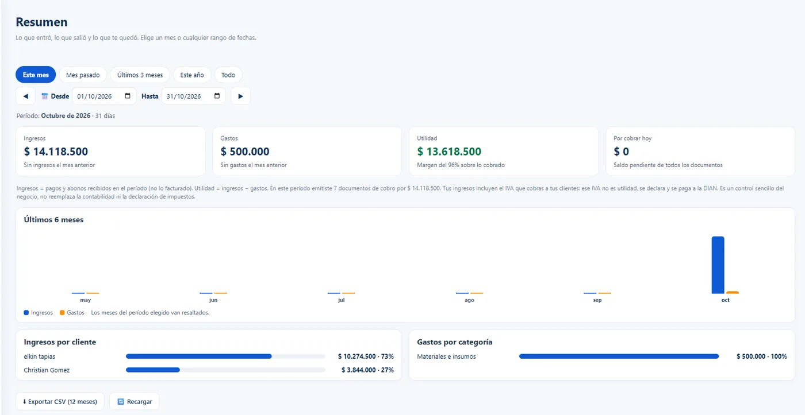The image size is (805, 415).
Task: Go to the next period arrow
Action: [240, 96]
